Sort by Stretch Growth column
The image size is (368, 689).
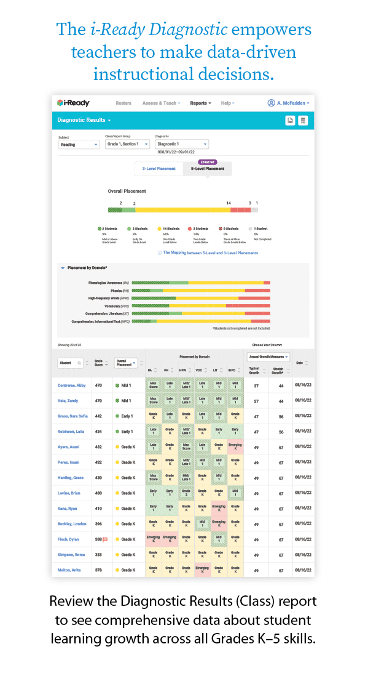pyautogui.click(x=288, y=371)
